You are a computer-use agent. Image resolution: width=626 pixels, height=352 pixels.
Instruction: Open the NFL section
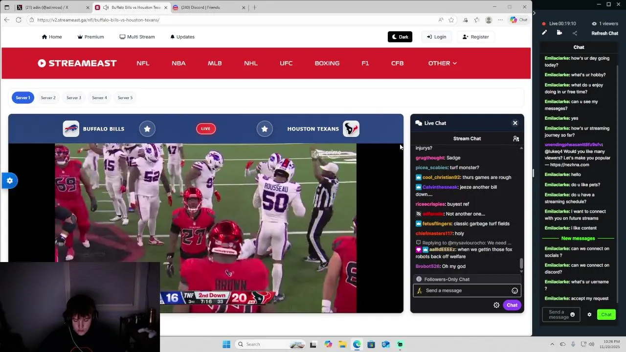pos(143,63)
